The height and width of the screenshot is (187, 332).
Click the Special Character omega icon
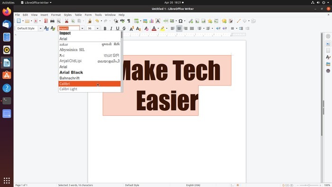(x=180, y=21)
